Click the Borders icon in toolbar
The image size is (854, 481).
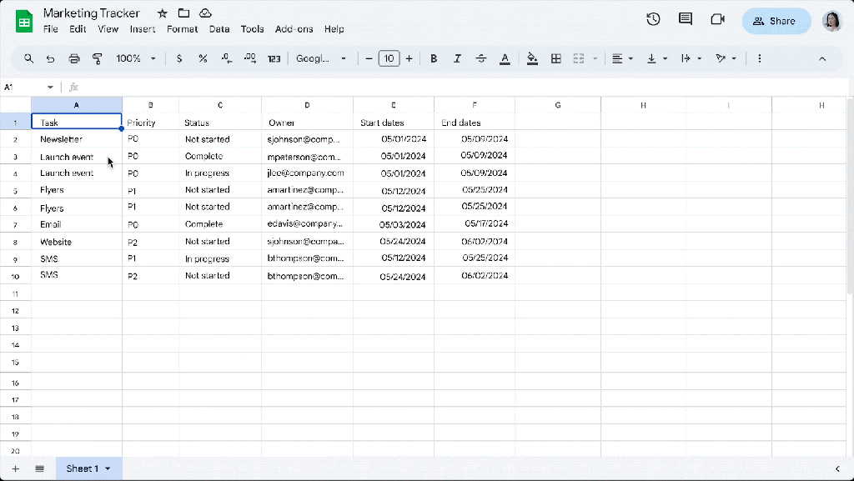[555, 58]
